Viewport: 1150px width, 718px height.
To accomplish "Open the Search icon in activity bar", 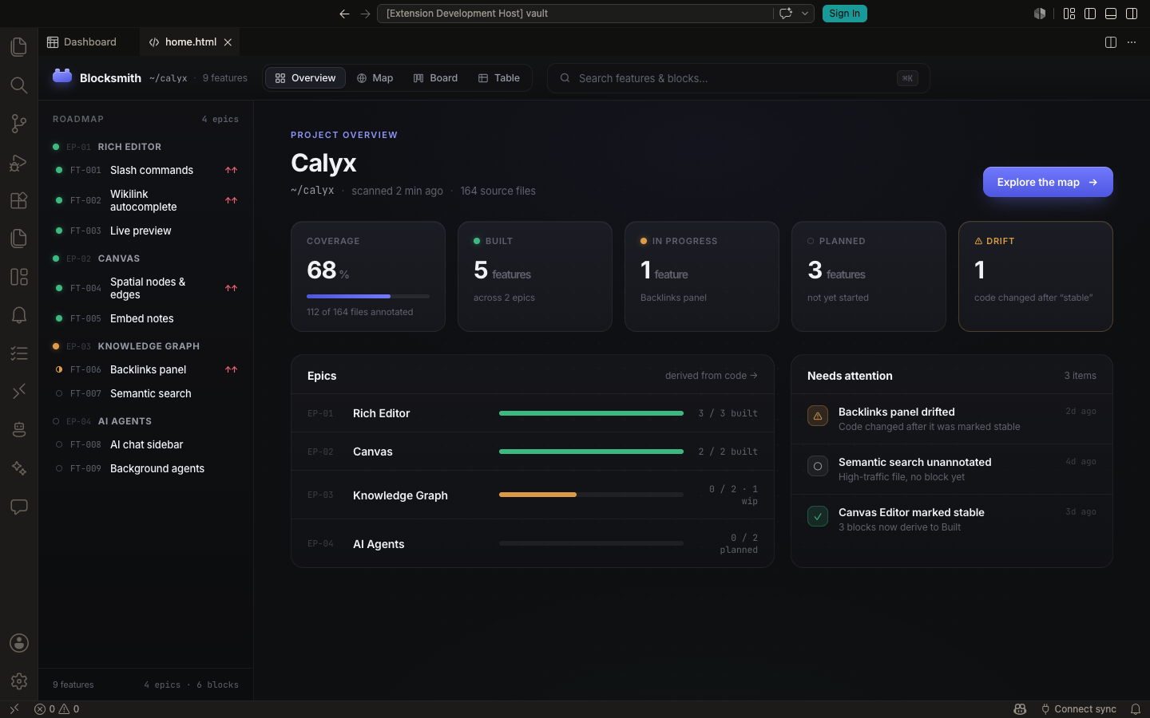I will pyautogui.click(x=19, y=85).
